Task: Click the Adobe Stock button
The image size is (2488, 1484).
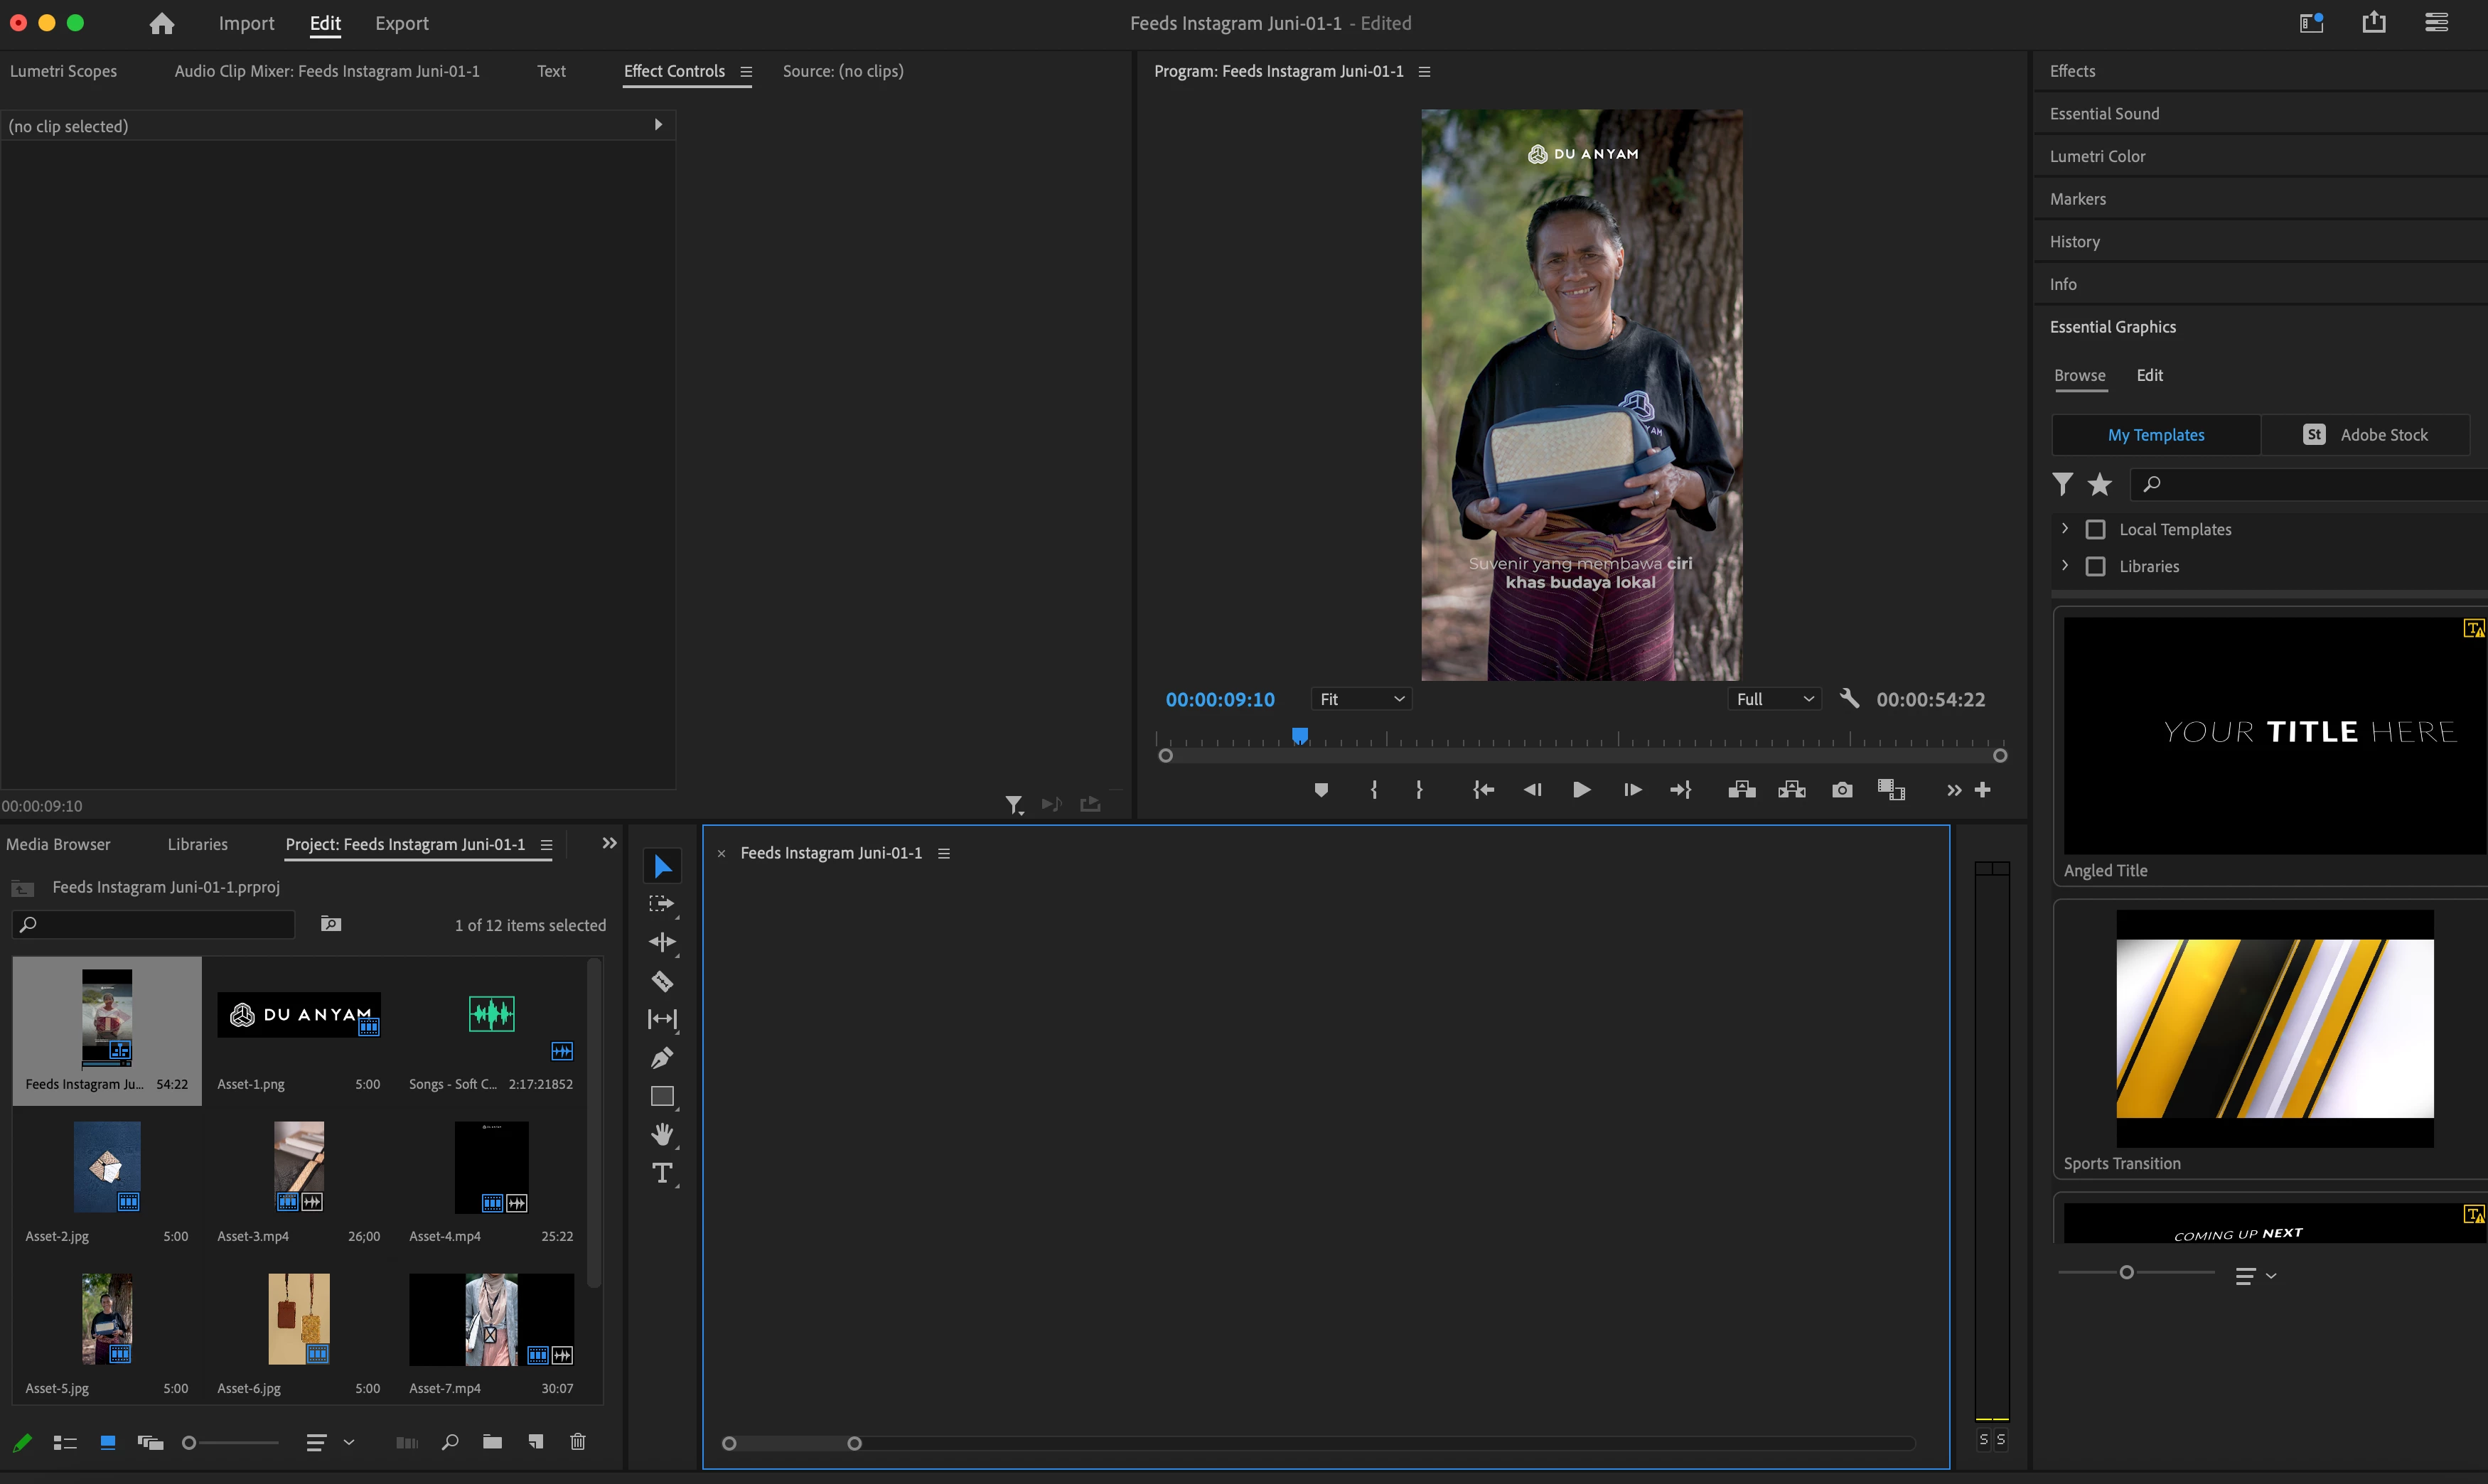Action: (x=2364, y=435)
